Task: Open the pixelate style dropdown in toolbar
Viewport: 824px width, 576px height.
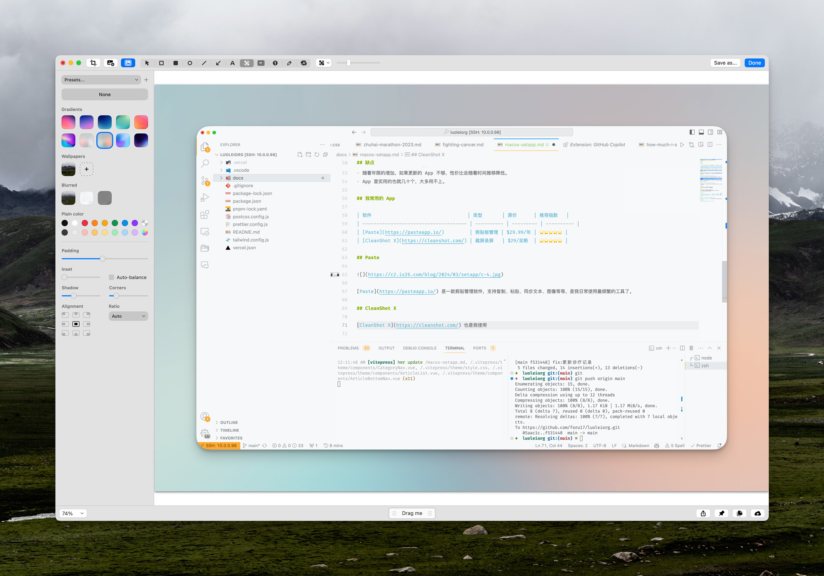Action: (324, 63)
